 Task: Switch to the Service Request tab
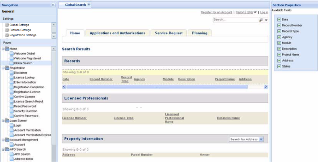click(168, 33)
